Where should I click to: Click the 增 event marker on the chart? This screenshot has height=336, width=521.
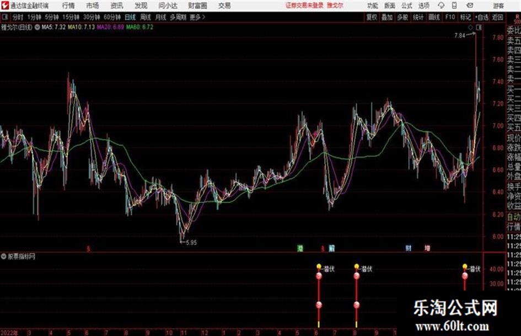(x=427, y=248)
